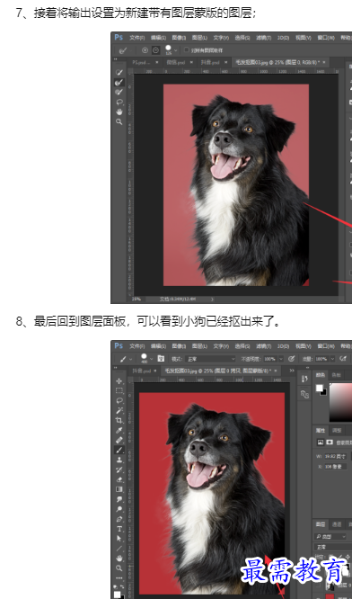This screenshot has height=599, width=352.
Task: Close the 抖音.psd tab in step 8 screenshot
Action: 154,371
